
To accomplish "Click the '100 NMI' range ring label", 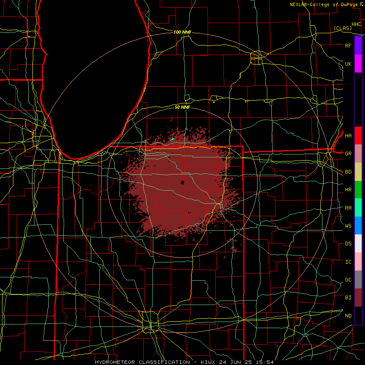I will [182, 32].
